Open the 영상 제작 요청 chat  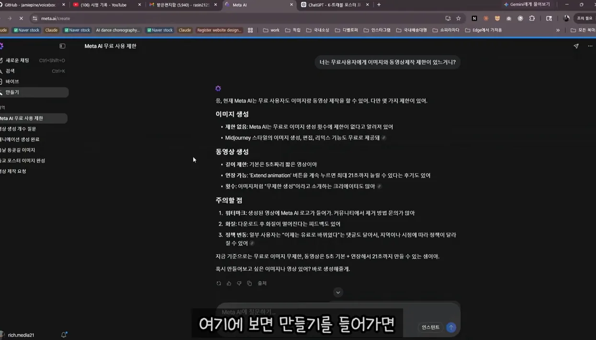click(x=34, y=171)
